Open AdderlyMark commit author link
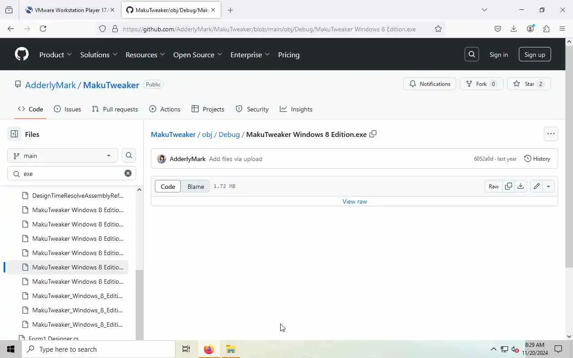This screenshot has height=358, width=573. coord(188,159)
